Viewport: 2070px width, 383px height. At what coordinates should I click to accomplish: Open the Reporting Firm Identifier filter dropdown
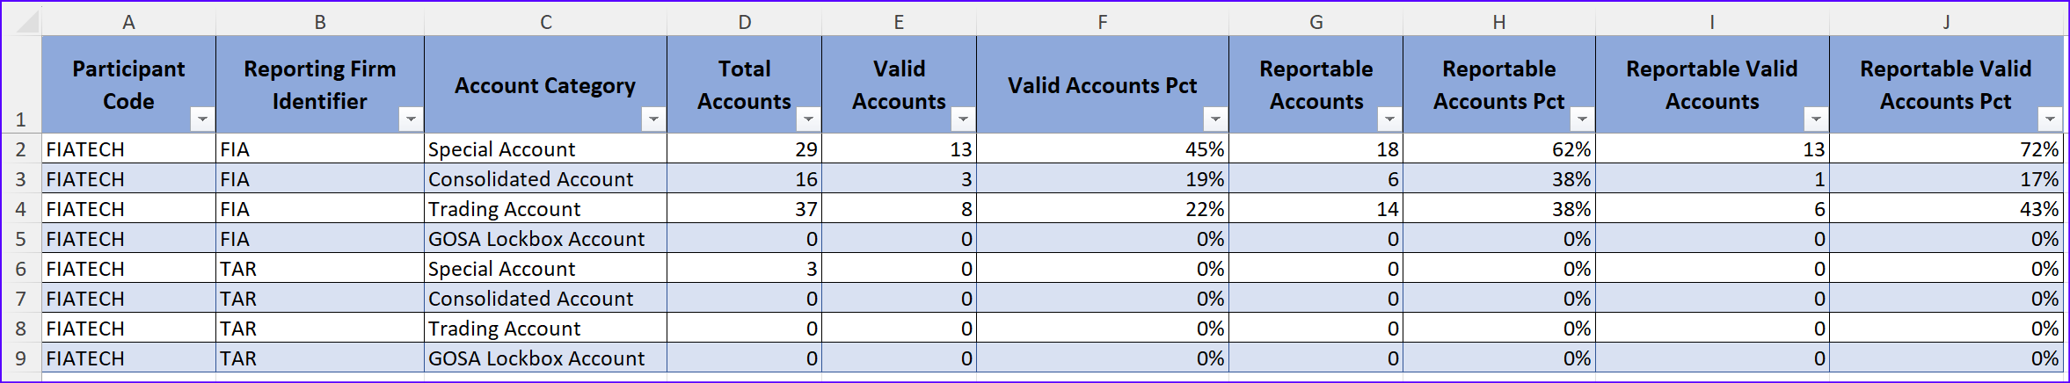(x=411, y=119)
